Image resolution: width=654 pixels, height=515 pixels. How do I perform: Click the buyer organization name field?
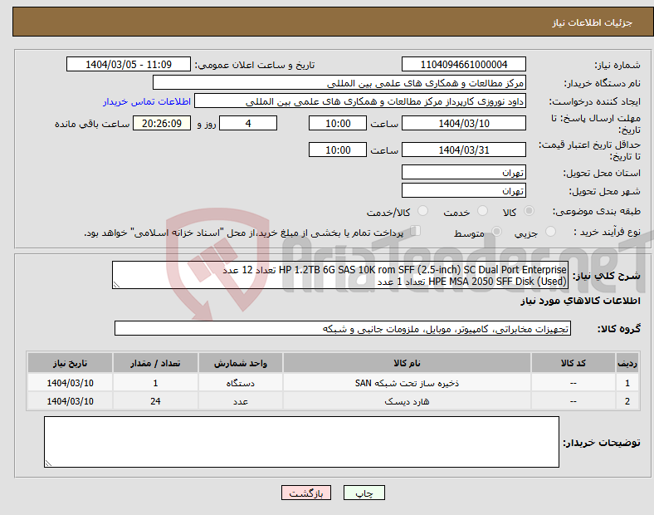(x=339, y=82)
